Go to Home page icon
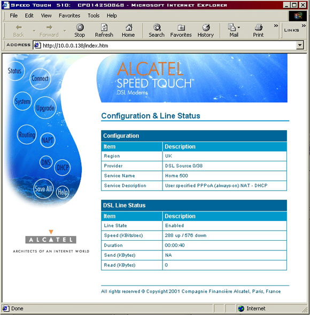This screenshot has width=310, height=315. point(129,27)
